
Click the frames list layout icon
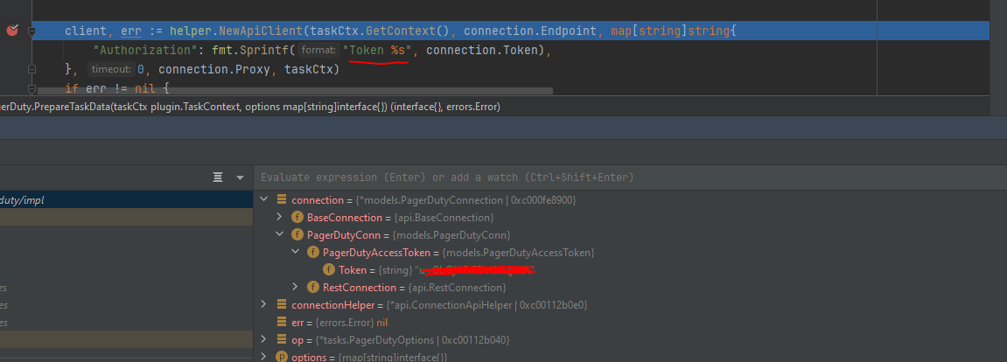coord(219,178)
